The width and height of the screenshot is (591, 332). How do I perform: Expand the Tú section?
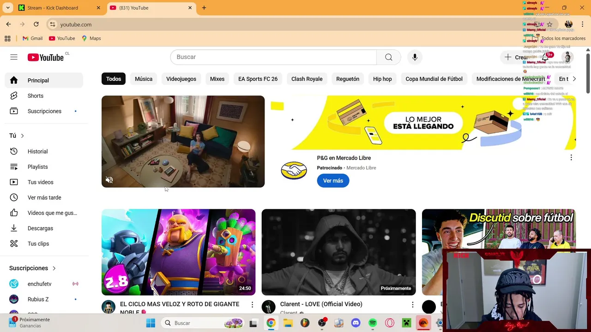point(17,136)
